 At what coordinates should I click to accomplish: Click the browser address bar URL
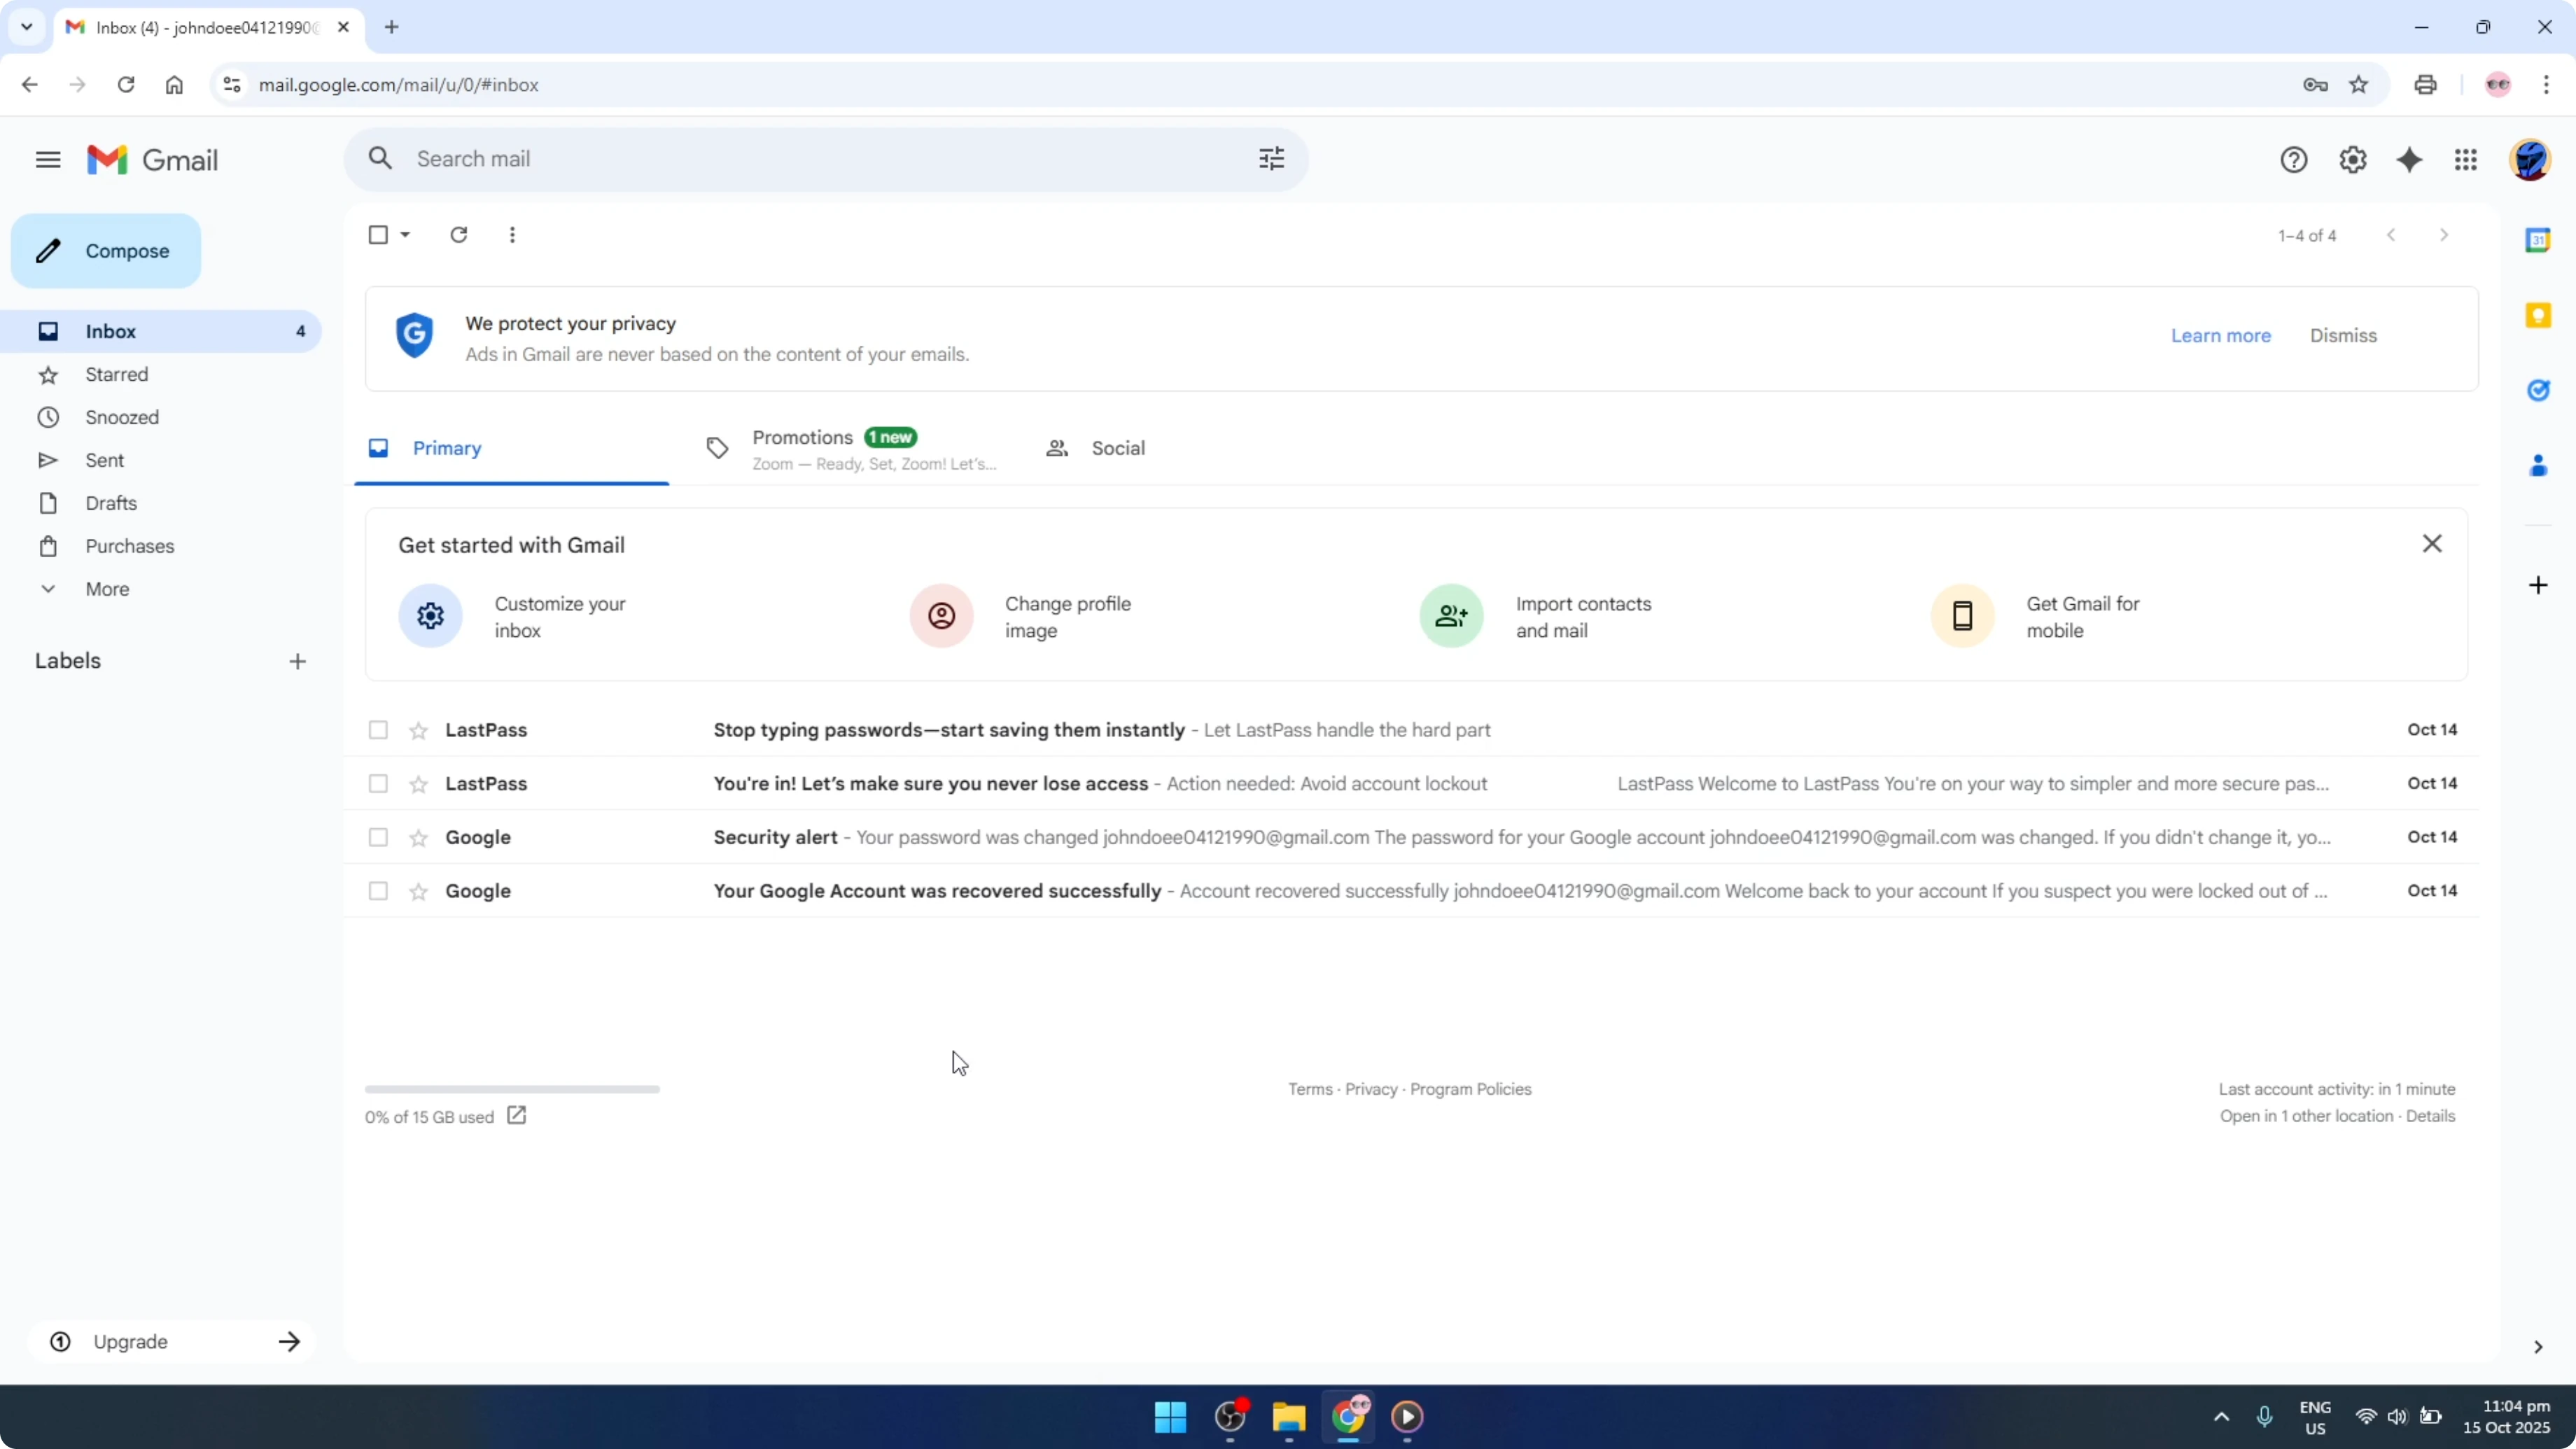coord(398,85)
